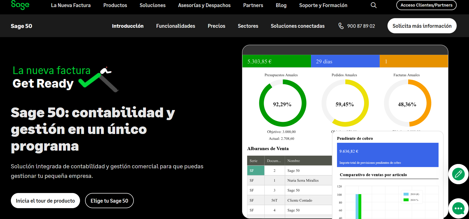Click 'Cliente Contado' table cell
This screenshot has width=469, height=219.
pos(308,200)
